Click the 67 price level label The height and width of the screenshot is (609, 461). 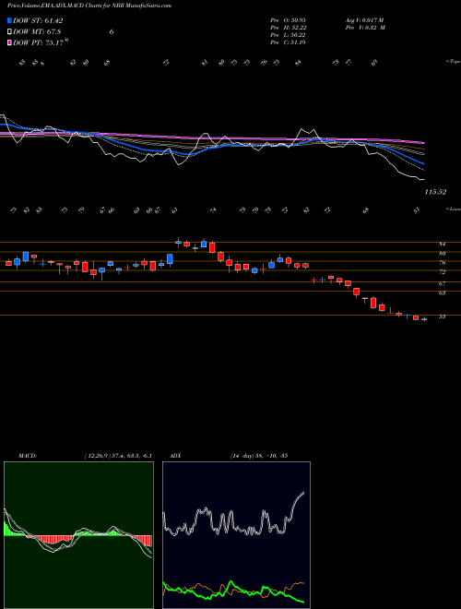(442, 284)
